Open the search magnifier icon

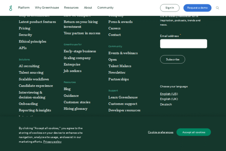(x=217, y=8)
